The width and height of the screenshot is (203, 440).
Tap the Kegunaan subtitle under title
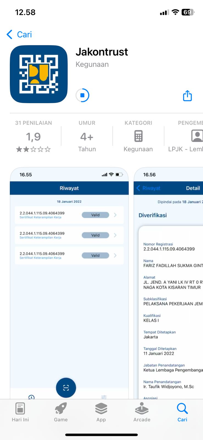click(x=92, y=64)
